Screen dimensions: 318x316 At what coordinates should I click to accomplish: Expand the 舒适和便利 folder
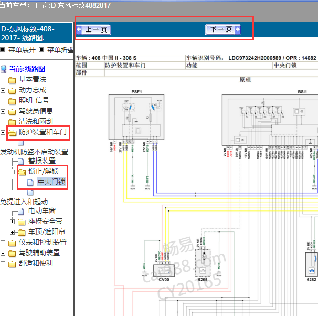coord(3,264)
